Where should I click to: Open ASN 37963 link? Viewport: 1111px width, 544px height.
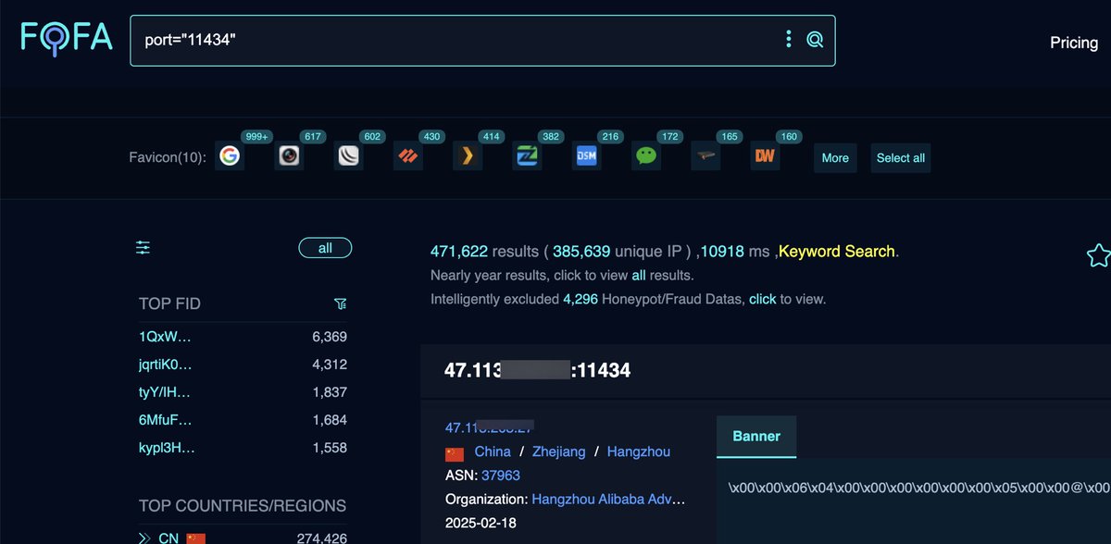click(x=501, y=476)
